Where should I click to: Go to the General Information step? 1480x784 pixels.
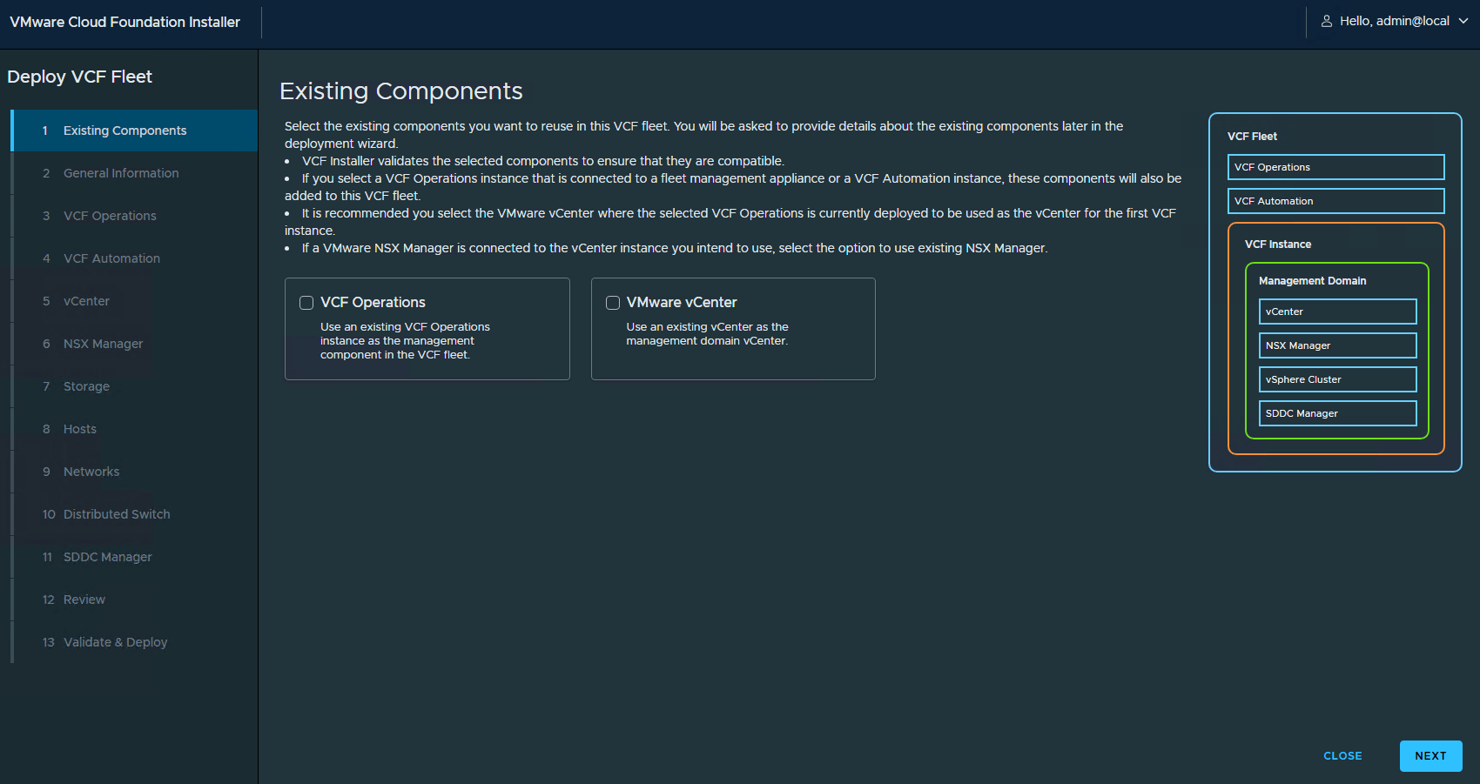(x=134, y=173)
